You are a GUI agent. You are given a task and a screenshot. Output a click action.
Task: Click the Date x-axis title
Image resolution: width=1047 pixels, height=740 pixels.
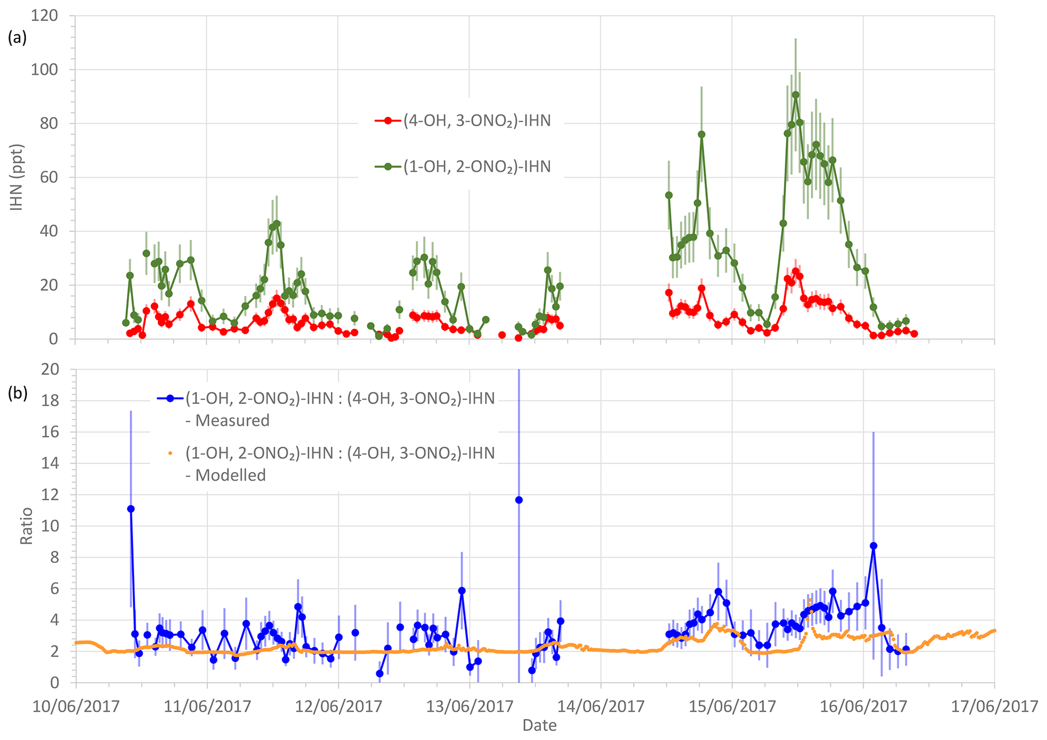[539, 725]
